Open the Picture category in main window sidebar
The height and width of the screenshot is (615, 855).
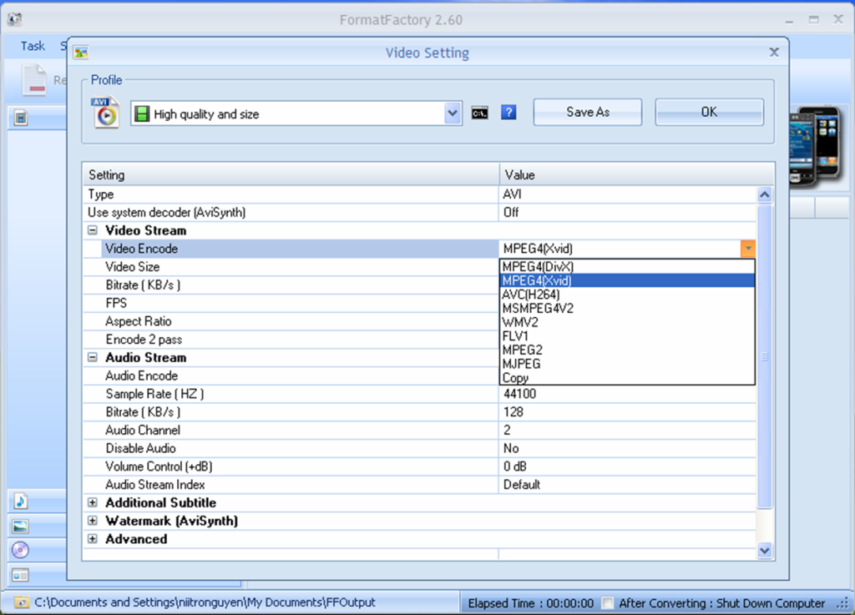(20, 526)
